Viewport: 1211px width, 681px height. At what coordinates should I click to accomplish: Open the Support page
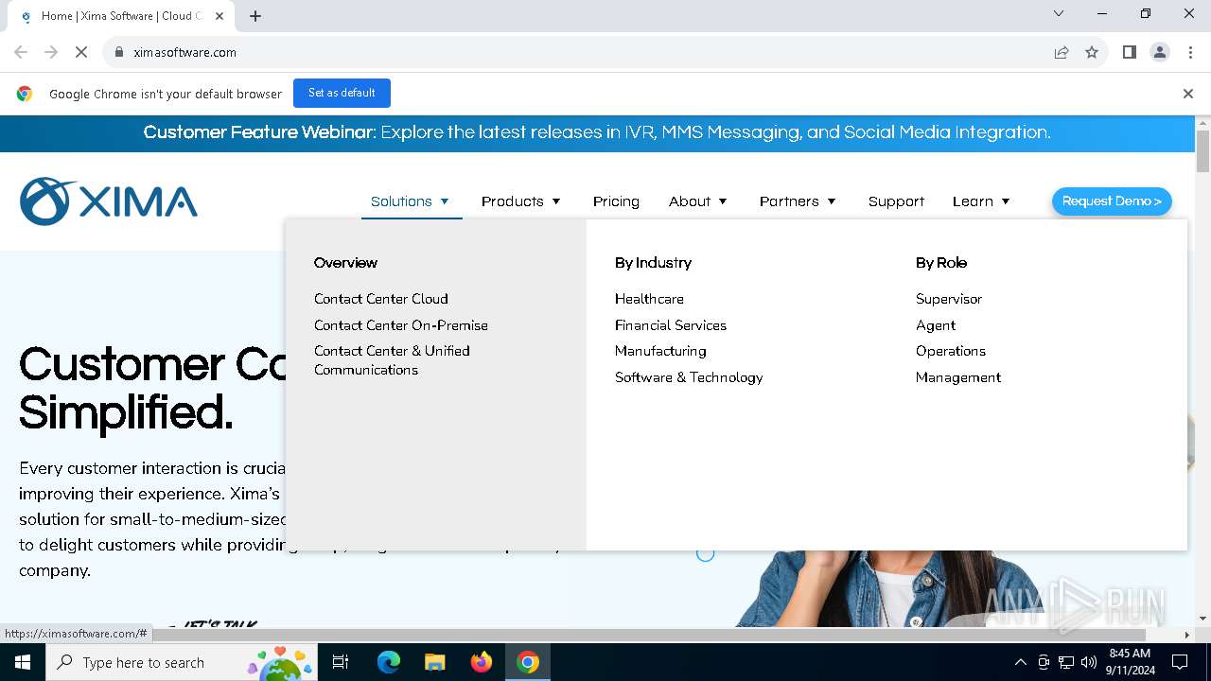pyautogui.click(x=896, y=201)
